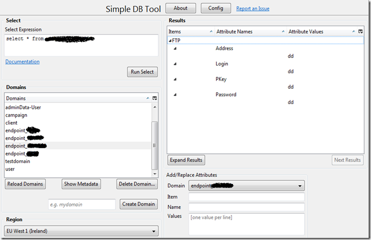
Task: Click the Domains list scroll up arrow
Action: (x=155, y=107)
